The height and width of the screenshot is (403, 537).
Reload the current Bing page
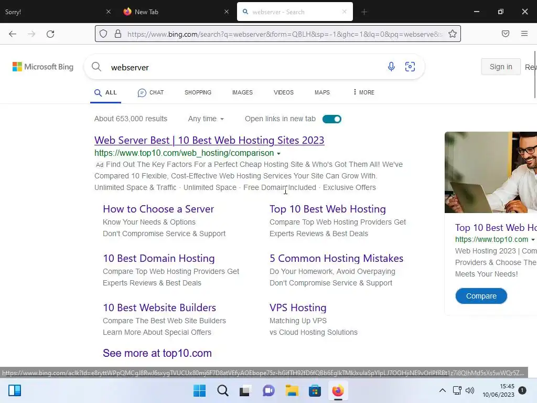tap(50, 34)
